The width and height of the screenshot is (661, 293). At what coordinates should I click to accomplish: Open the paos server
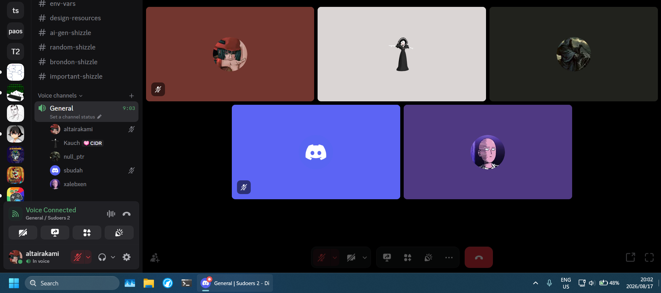tap(16, 31)
